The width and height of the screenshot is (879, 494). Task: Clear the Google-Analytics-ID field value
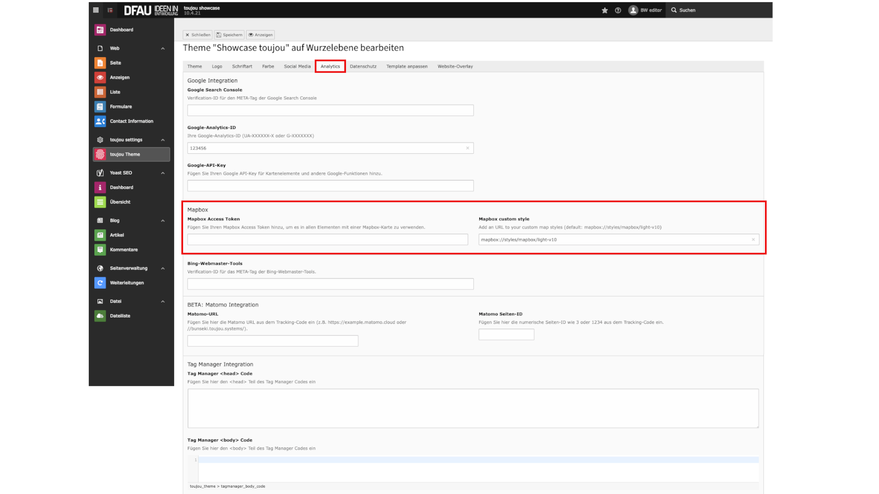[467, 148]
